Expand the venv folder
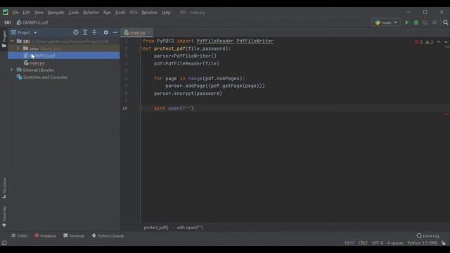This screenshot has height=253, width=450. [x=18, y=48]
